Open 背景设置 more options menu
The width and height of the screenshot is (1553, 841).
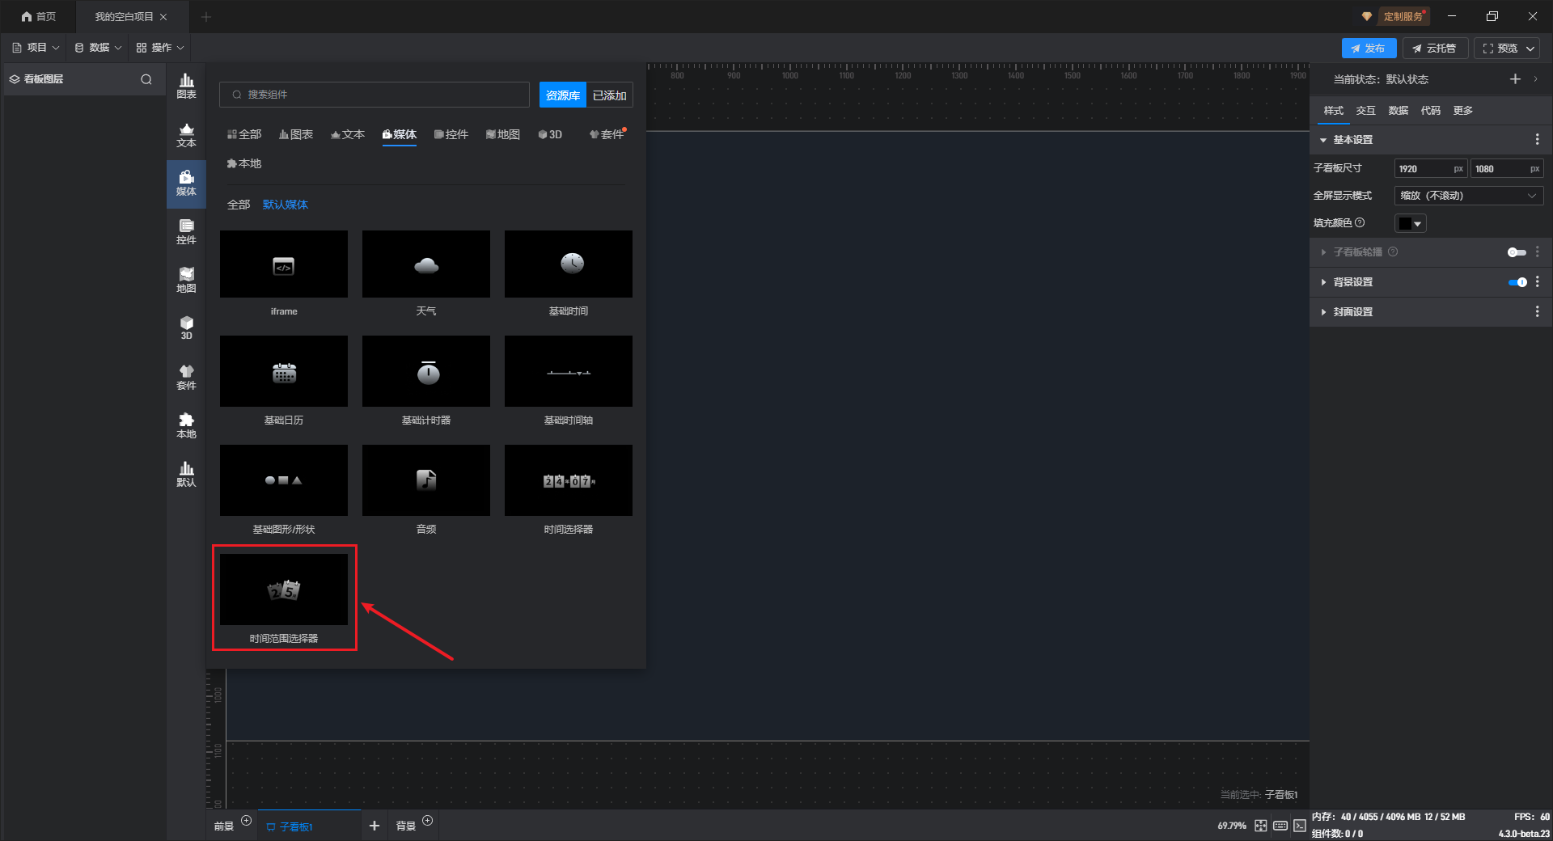[1537, 282]
